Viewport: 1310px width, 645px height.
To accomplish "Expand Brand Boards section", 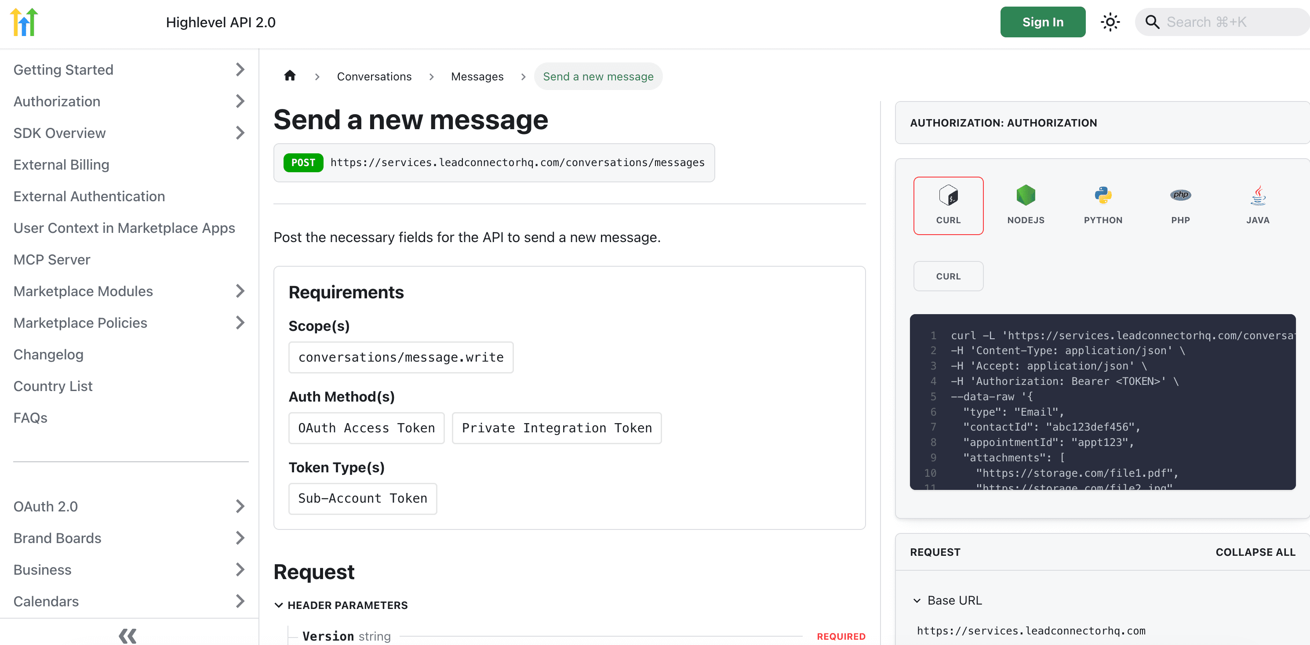I will 240,538.
